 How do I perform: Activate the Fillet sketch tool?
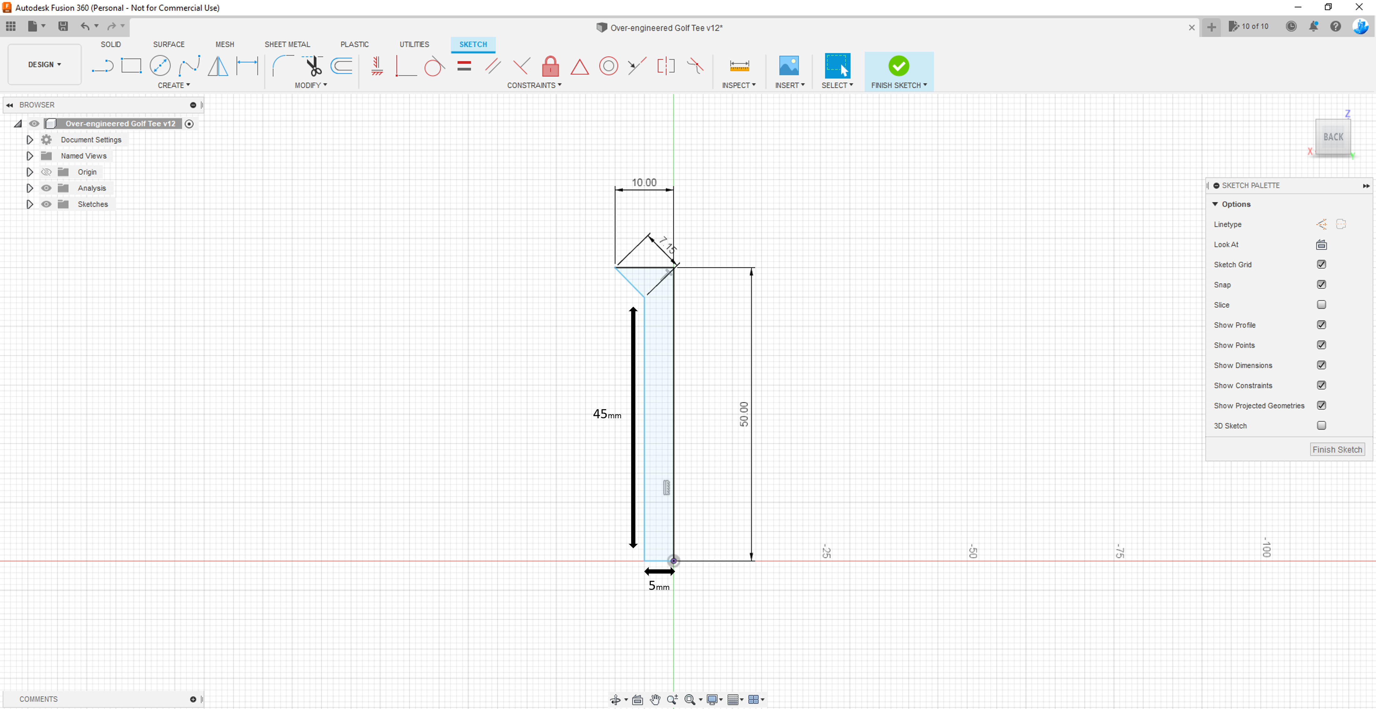[282, 66]
